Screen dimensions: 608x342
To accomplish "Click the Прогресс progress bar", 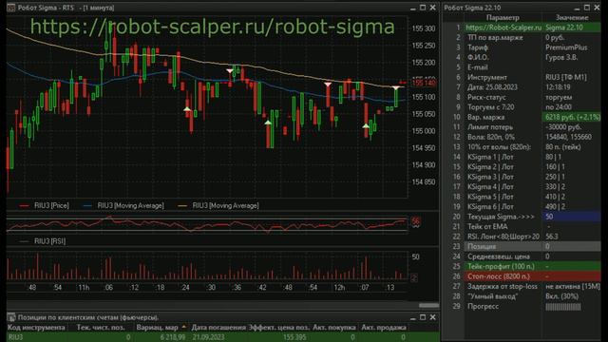I will tap(563, 307).
